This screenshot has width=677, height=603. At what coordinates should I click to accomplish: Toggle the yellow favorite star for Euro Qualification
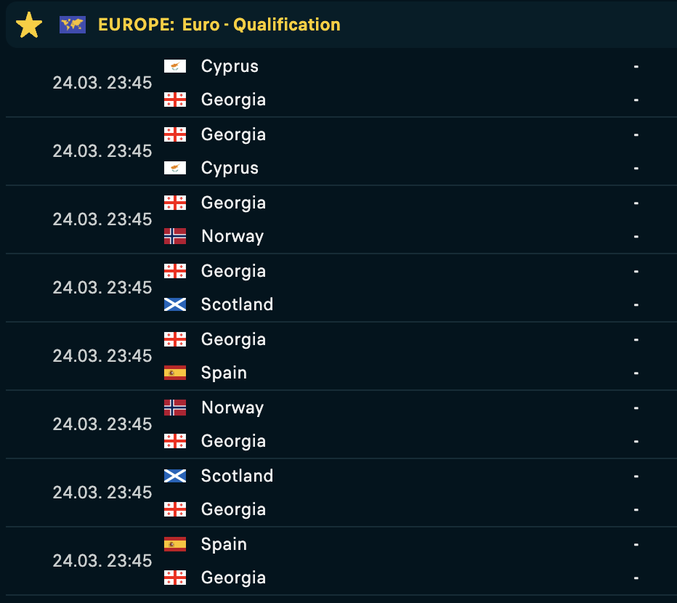29,25
